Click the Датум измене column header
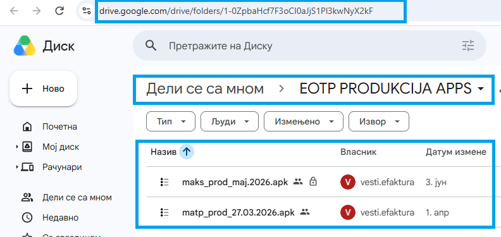 coord(456,152)
